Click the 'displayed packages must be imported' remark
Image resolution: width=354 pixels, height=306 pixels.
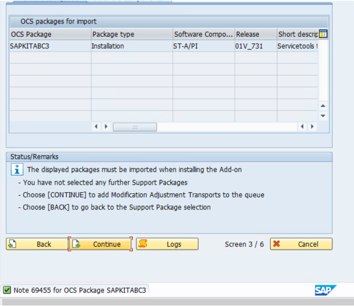coord(135,169)
